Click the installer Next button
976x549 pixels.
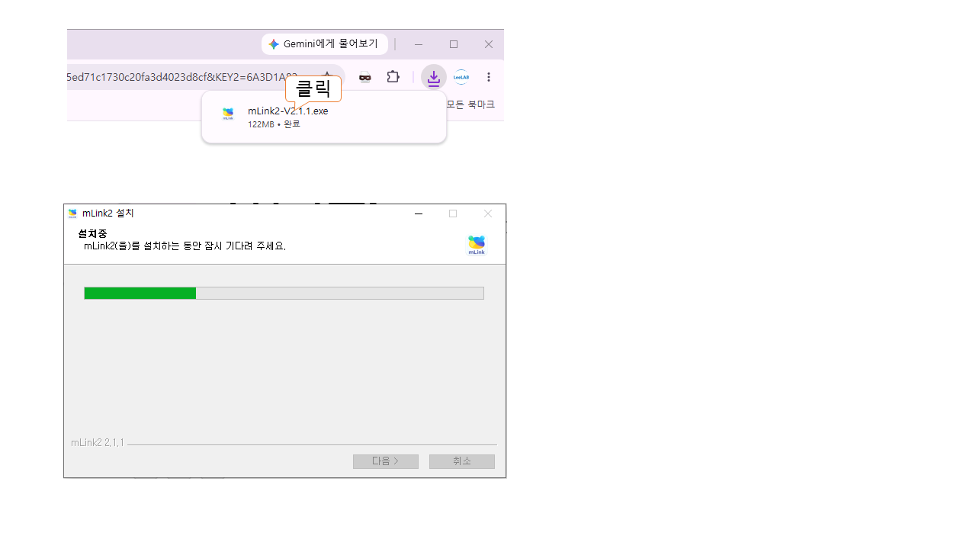[386, 461]
